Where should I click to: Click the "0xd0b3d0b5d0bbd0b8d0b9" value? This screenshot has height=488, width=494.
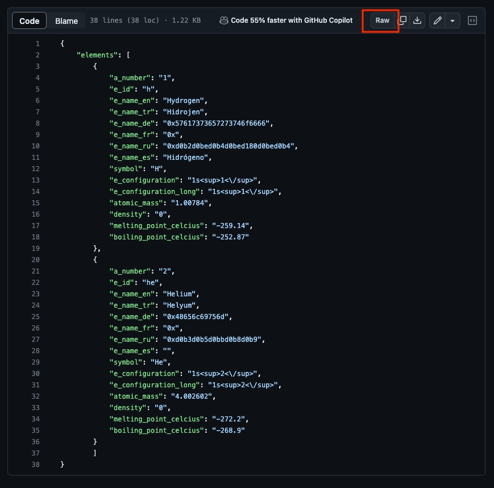[212, 339]
